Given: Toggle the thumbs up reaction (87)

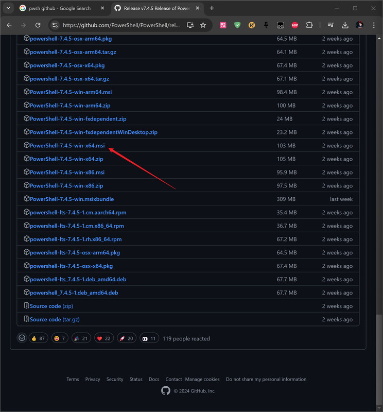Looking at the screenshot, I should pos(39,338).
